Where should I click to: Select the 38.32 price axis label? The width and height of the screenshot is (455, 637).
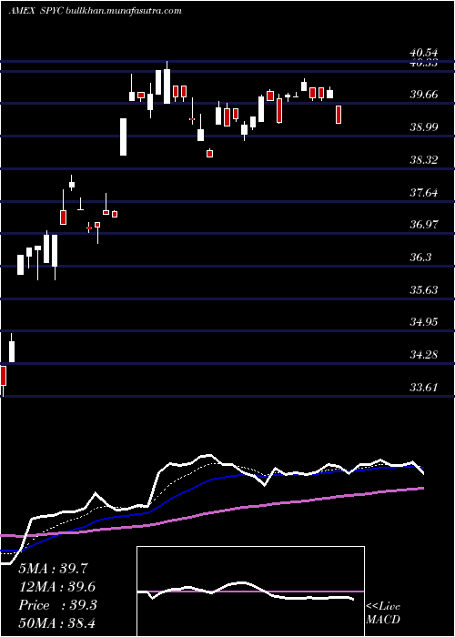coord(424,159)
